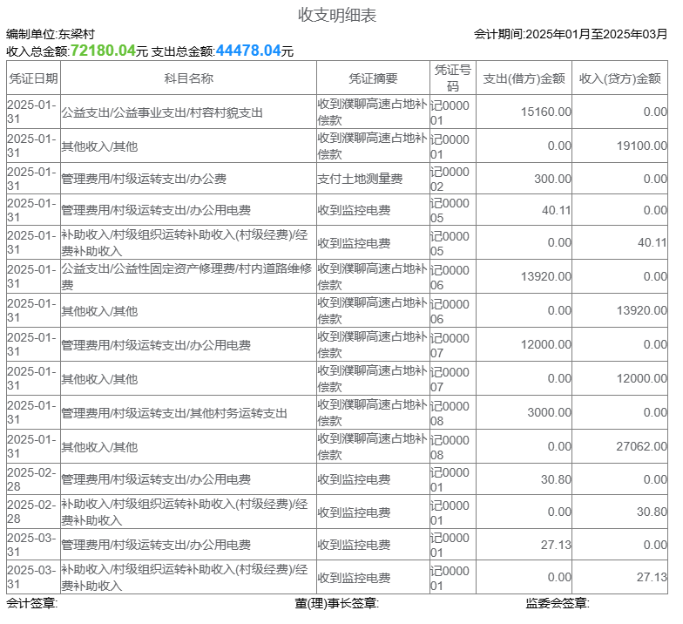Screen dimensions: 683x624
Task: Select the 凭证摘要 column header
Action: click(x=373, y=78)
